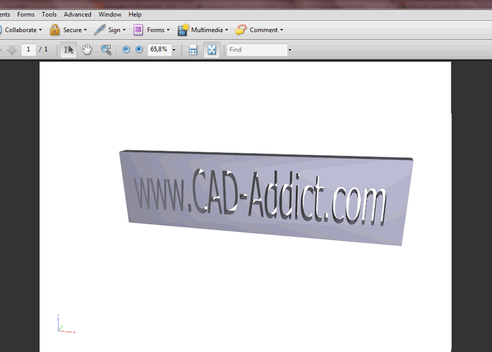Viewport: 492px width, 352px height.
Task: Expand the Secure dropdown arrow
Action: [x=85, y=30]
